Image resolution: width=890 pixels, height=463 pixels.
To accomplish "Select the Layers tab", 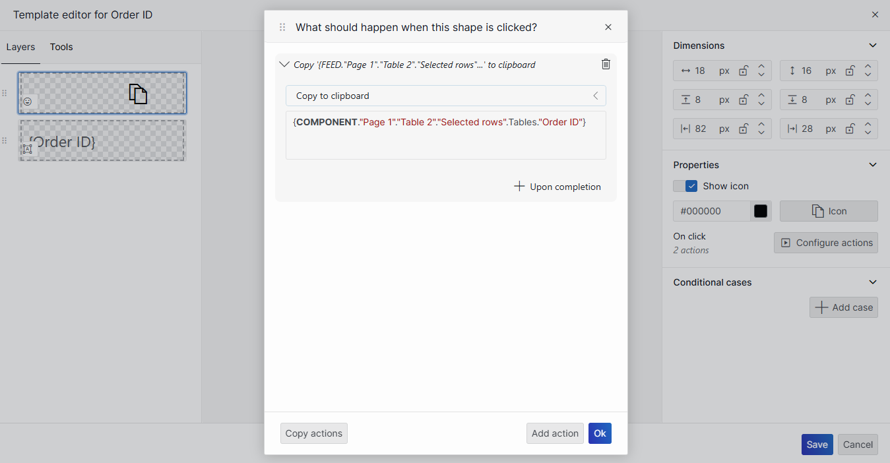I will pyautogui.click(x=20, y=47).
